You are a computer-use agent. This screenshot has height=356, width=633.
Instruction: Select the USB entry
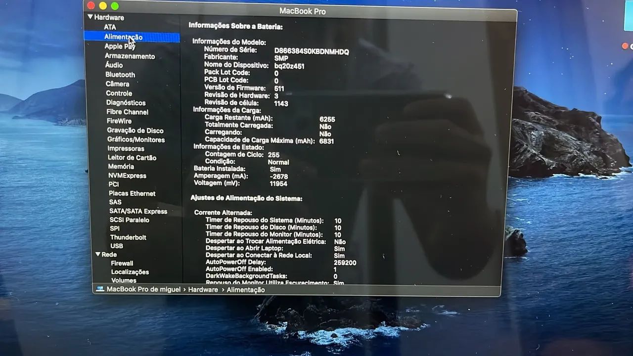[x=117, y=246]
